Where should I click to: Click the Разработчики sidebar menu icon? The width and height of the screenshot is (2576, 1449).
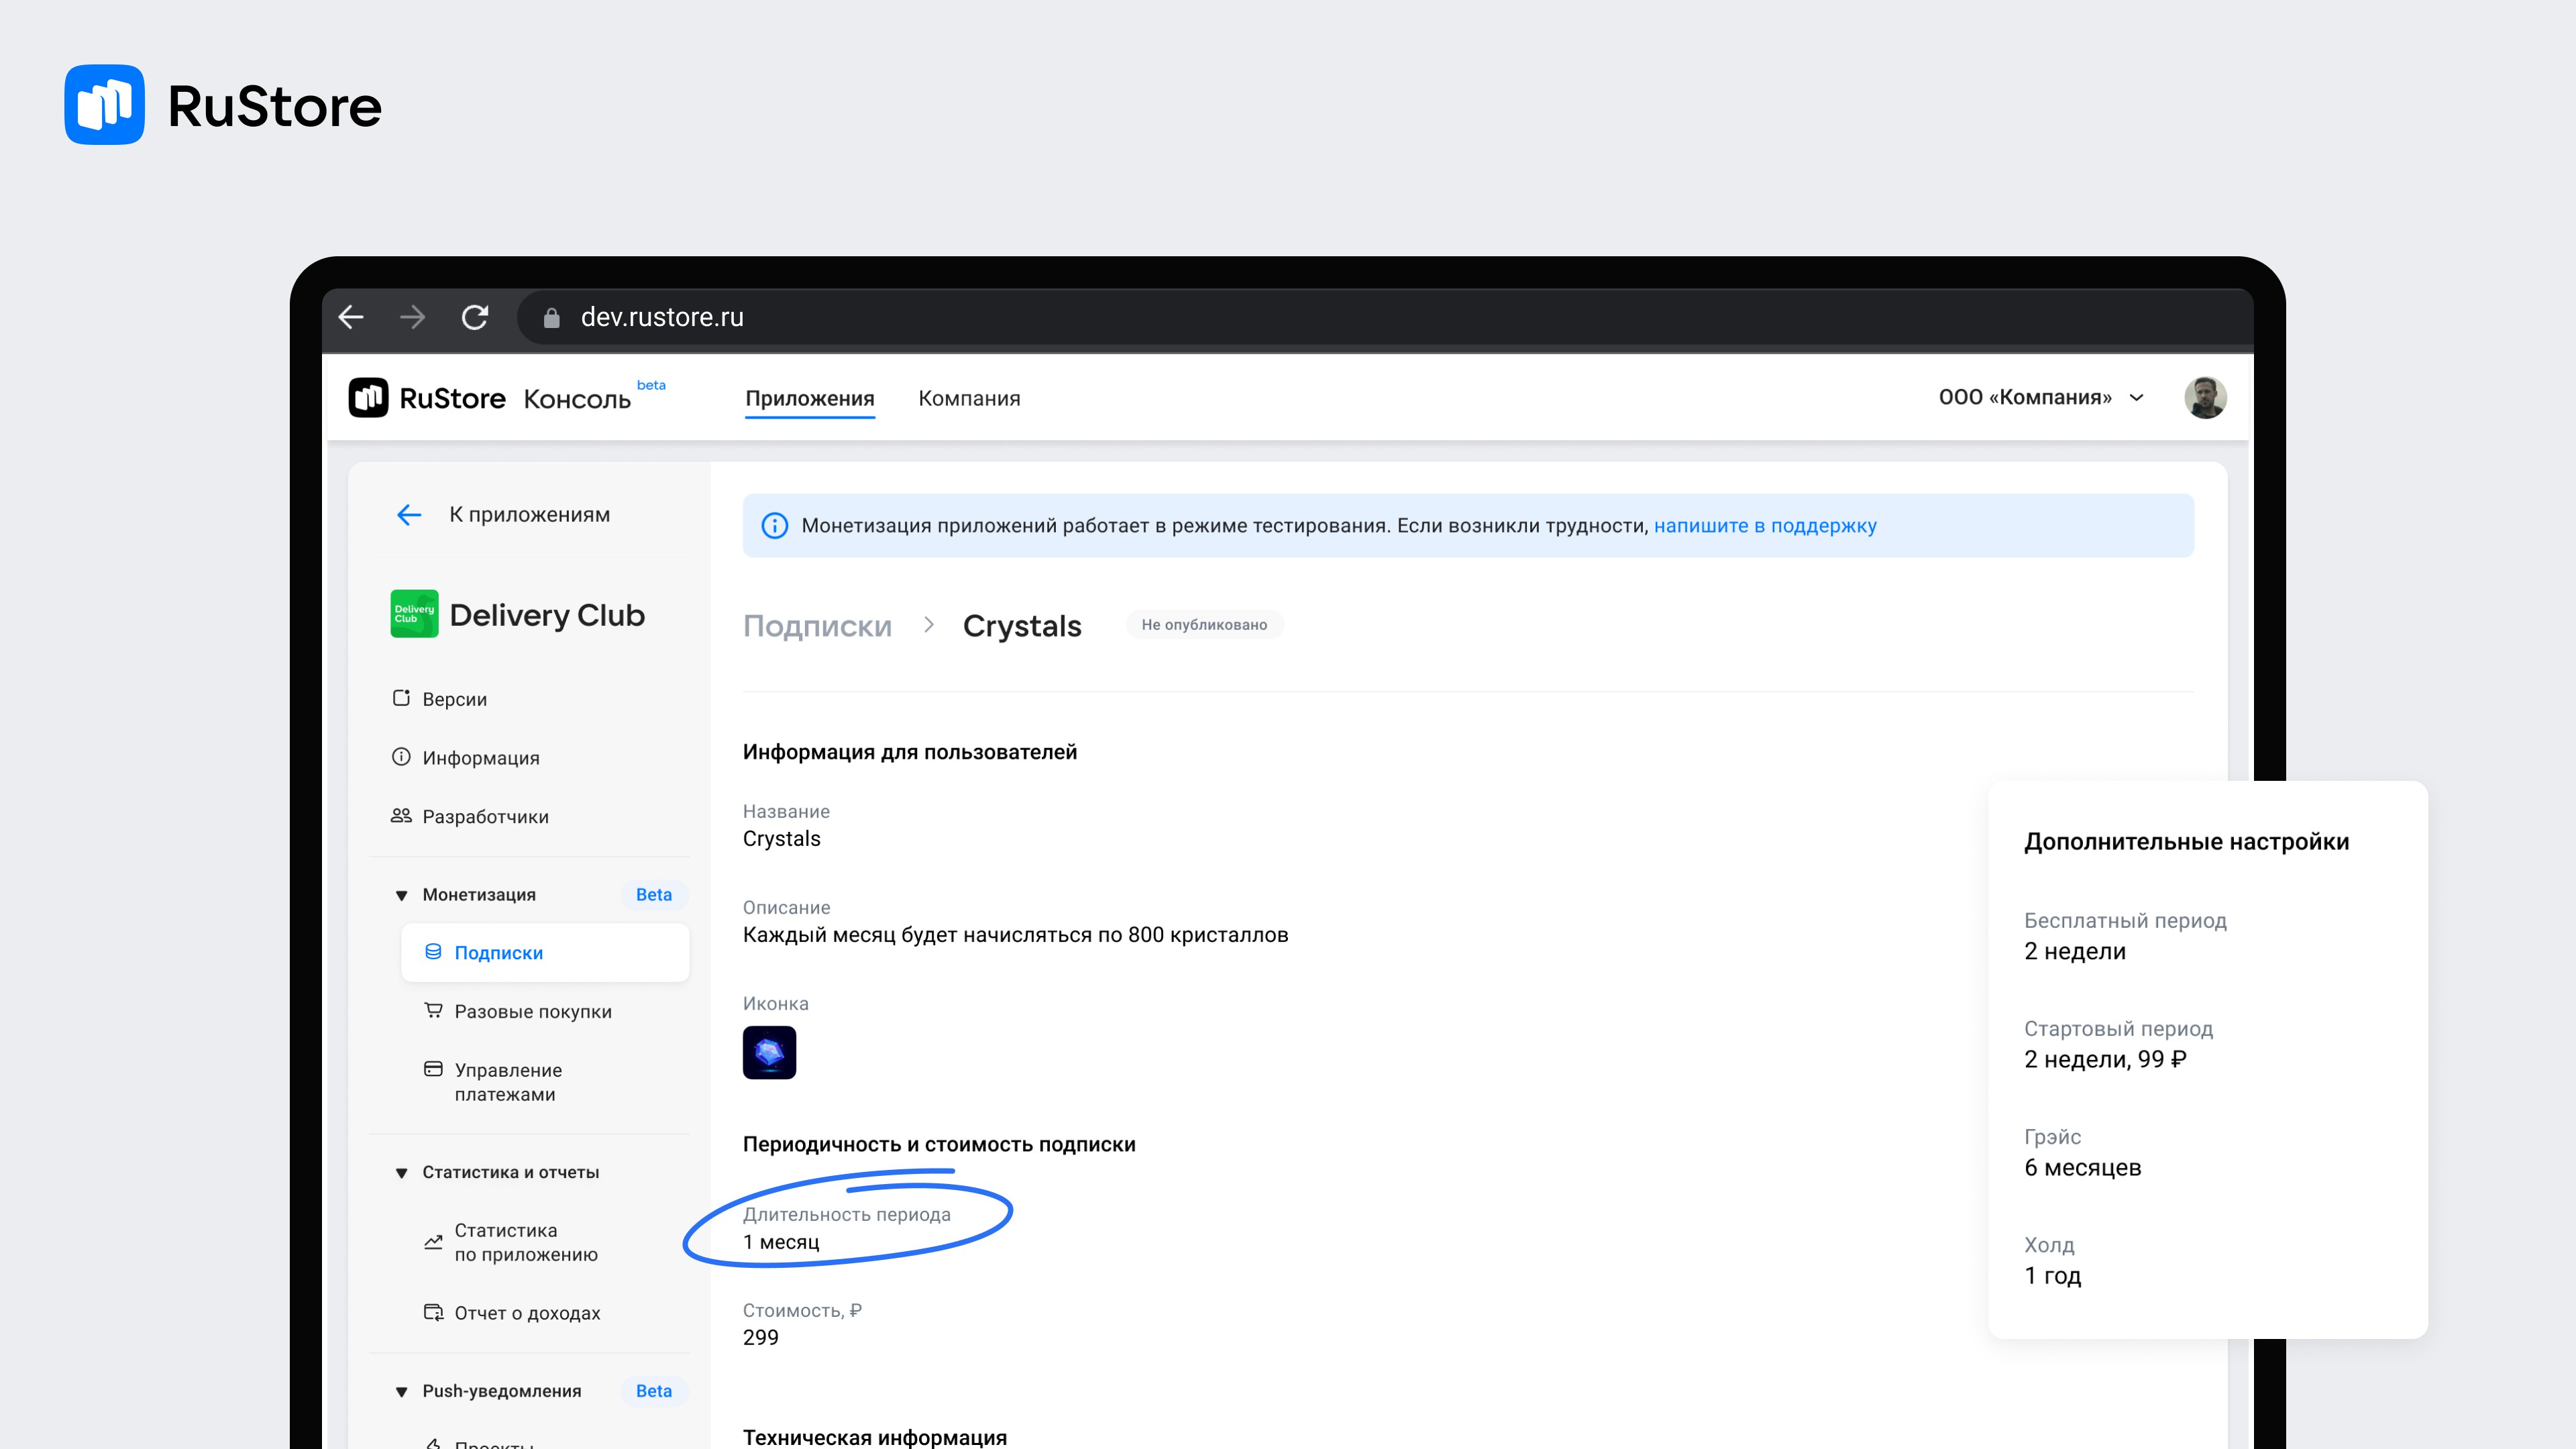(402, 816)
